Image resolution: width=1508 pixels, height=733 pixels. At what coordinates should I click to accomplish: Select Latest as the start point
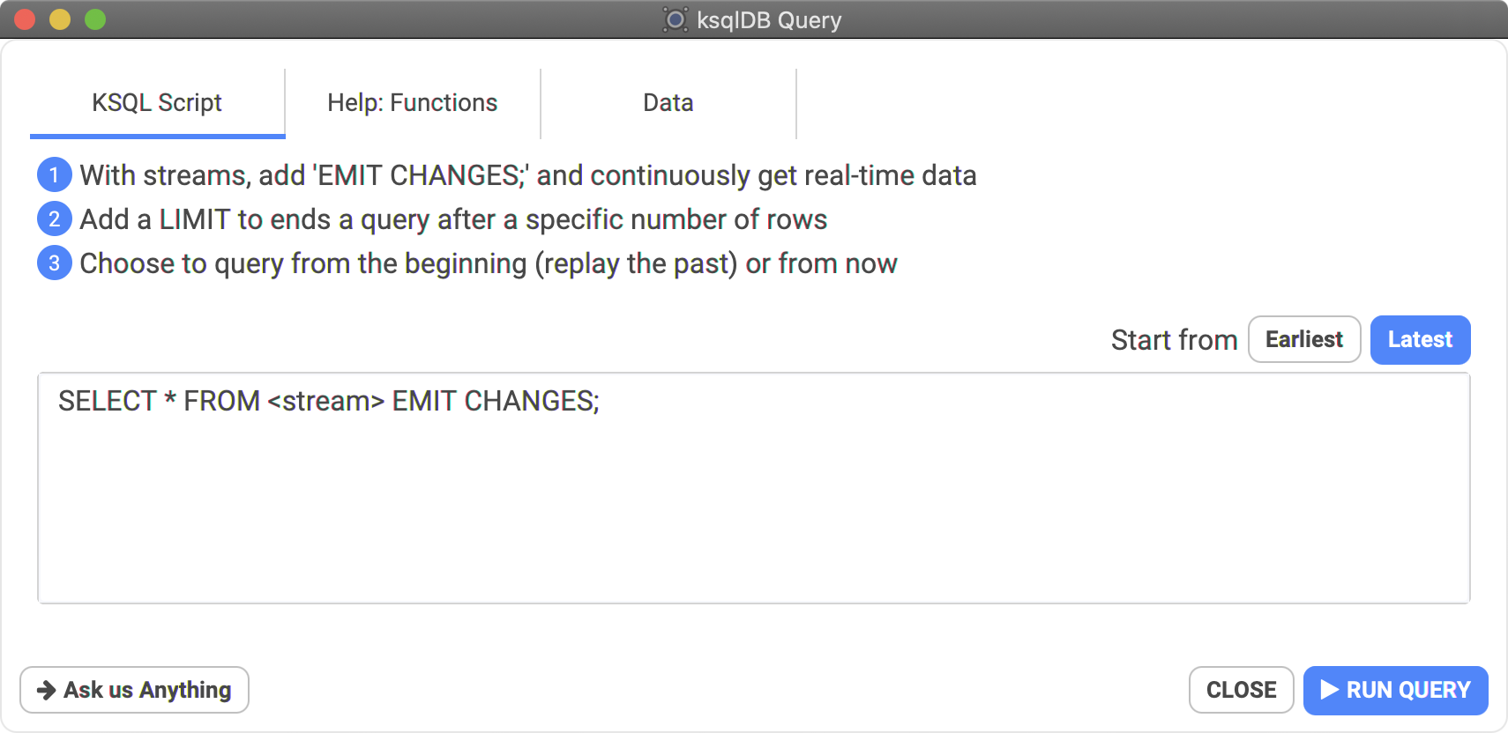tap(1420, 340)
